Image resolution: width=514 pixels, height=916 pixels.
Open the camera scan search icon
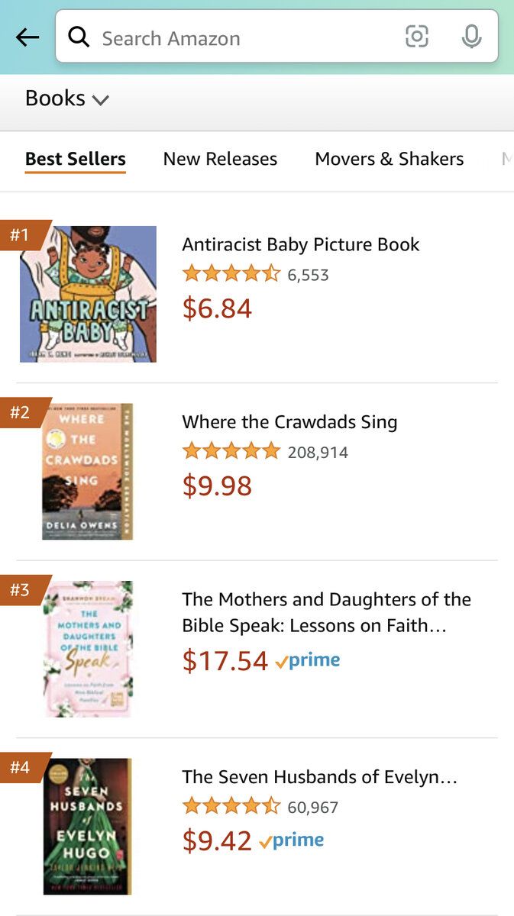click(x=417, y=37)
